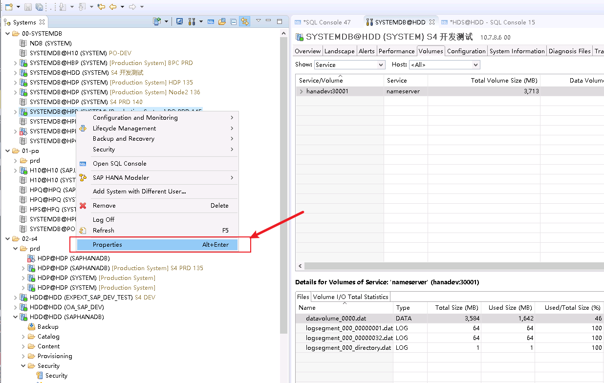Click the Collapse All icon in Systems panel
The height and width of the screenshot is (383, 604).
234,21
